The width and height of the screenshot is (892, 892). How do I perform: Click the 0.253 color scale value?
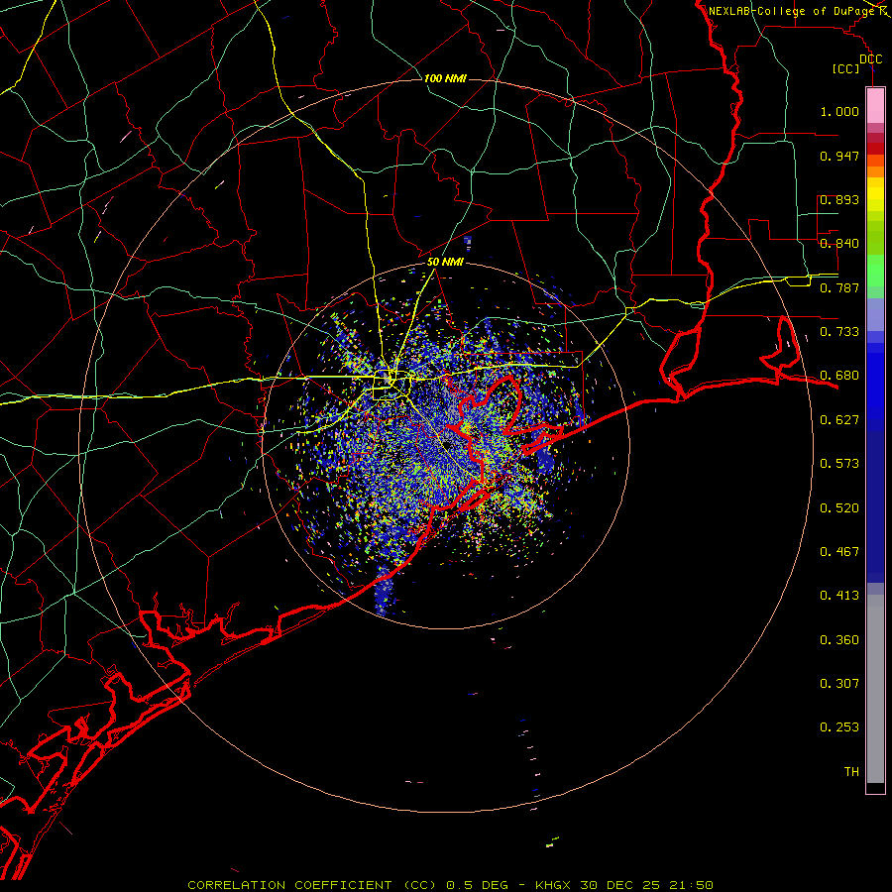(839, 727)
